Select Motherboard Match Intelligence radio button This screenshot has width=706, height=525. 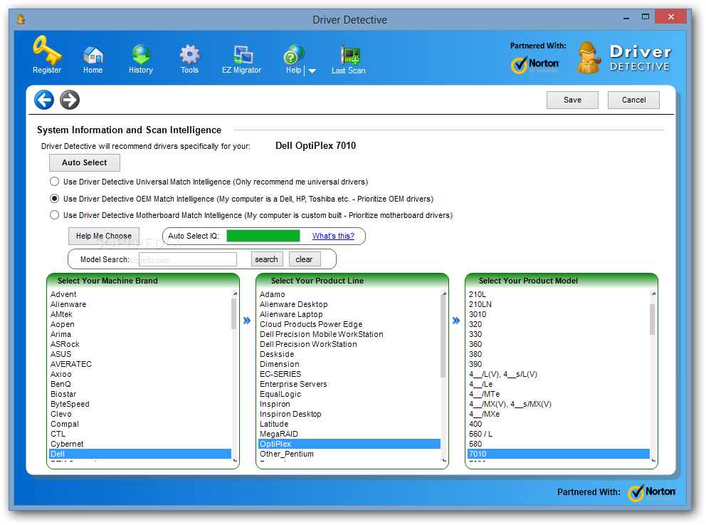click(55, 215)
